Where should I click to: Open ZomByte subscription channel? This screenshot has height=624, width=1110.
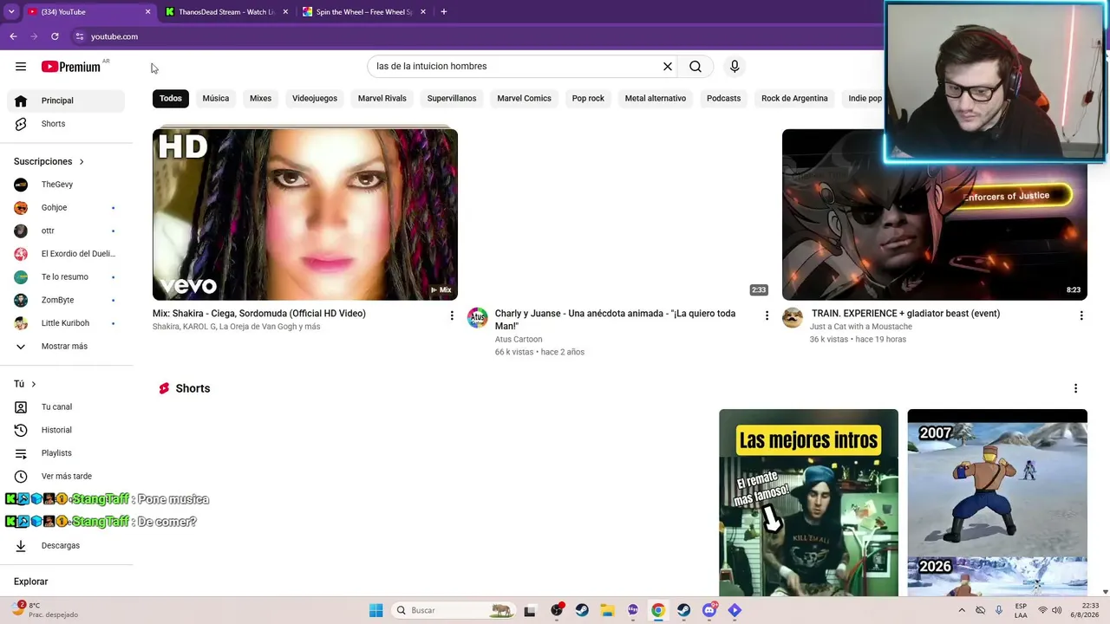tap(66, 300)
